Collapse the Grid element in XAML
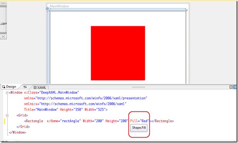Viewport: 238px width, 143px height. 7,115
